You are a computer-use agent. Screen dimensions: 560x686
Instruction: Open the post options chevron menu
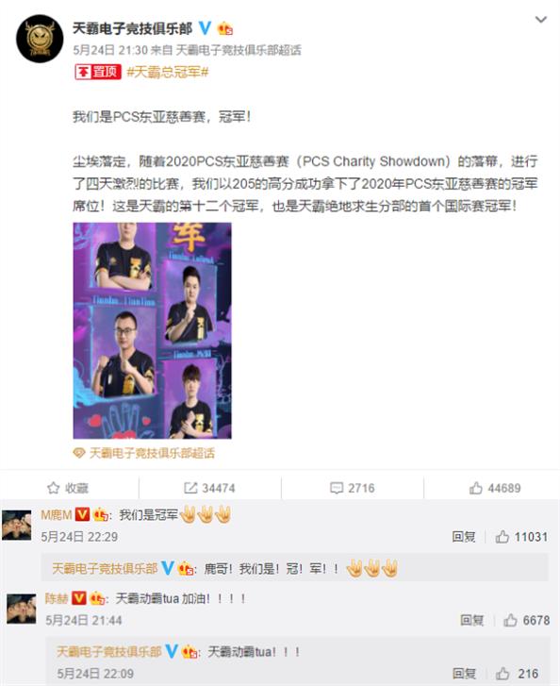tap(541, 20)
